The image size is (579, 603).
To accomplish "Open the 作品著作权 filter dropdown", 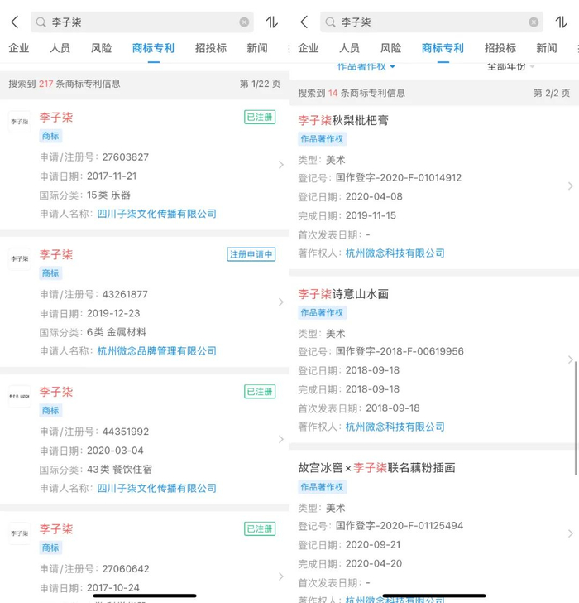I will coord(366,67).
